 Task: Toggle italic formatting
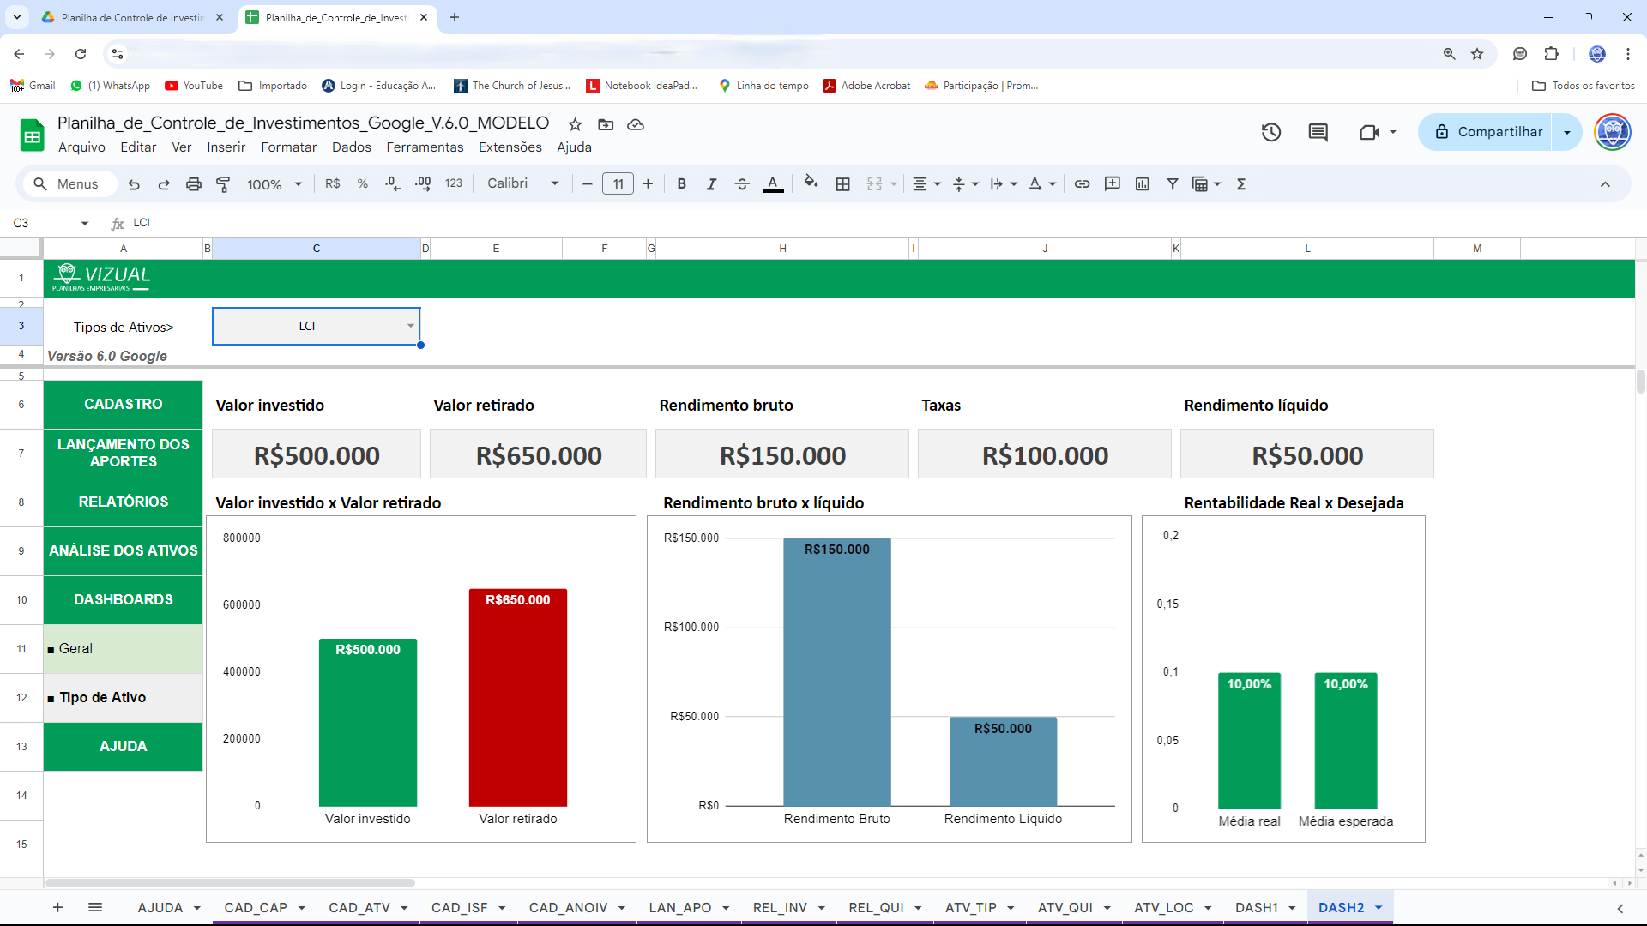point(711,184)
